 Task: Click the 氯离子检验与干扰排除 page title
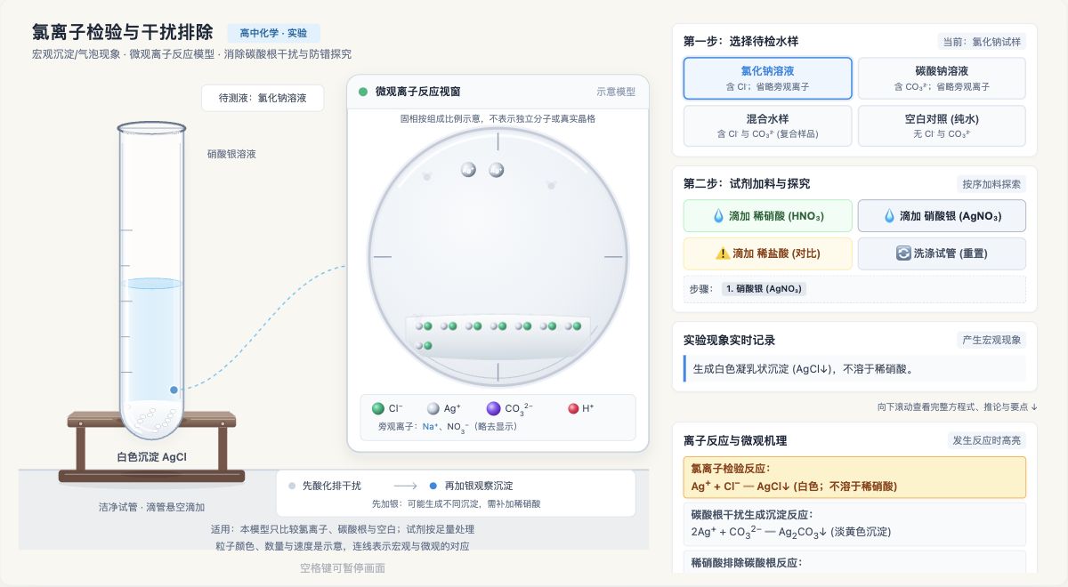[123, 33]
